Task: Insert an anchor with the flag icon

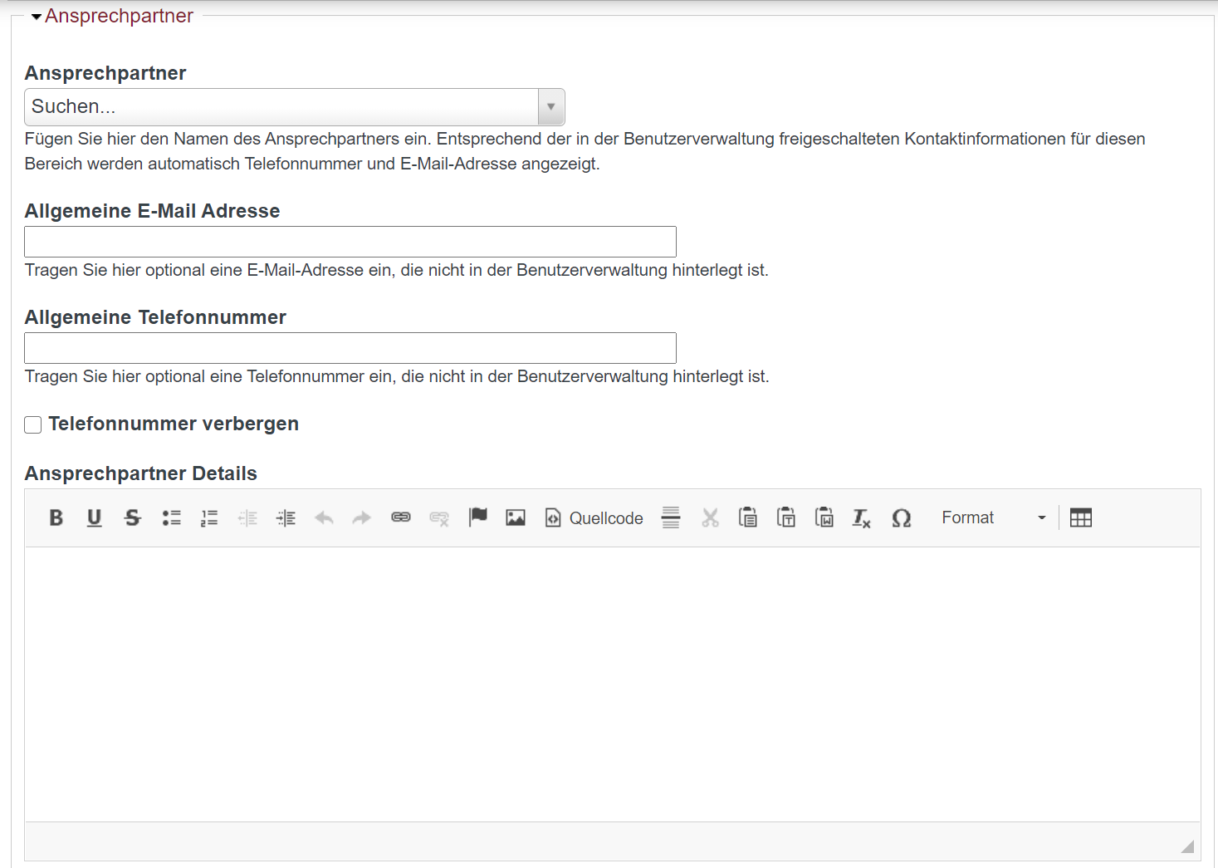Action: coord(478,517)
